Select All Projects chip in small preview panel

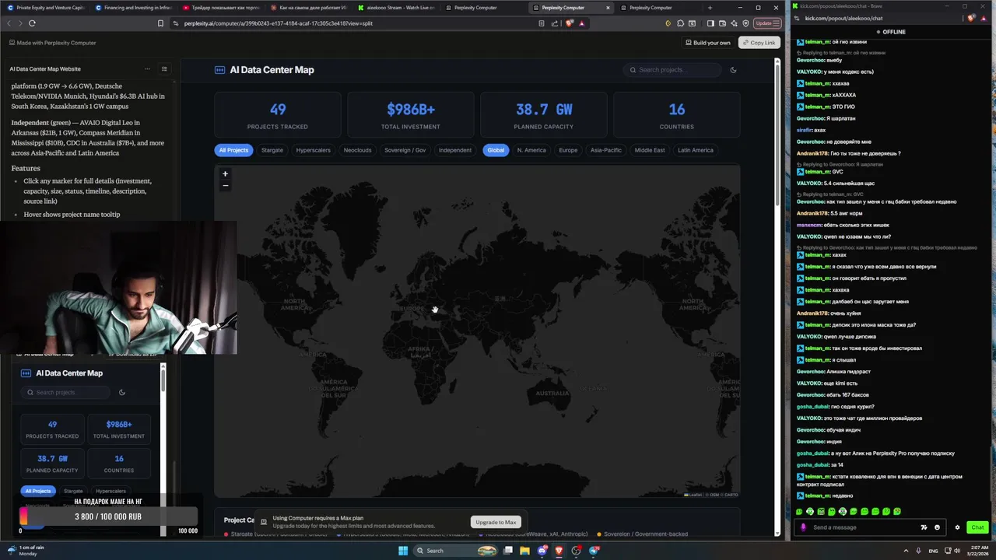coord(38,491)
